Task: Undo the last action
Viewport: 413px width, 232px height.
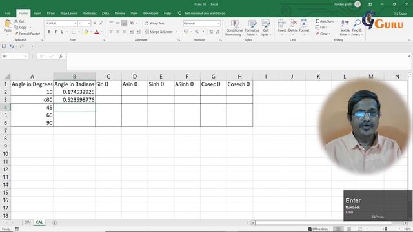Action: (12, 46)
